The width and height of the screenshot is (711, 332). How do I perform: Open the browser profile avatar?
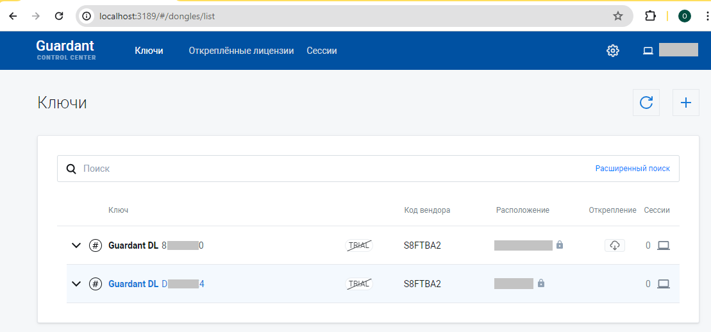click(684, 16)
